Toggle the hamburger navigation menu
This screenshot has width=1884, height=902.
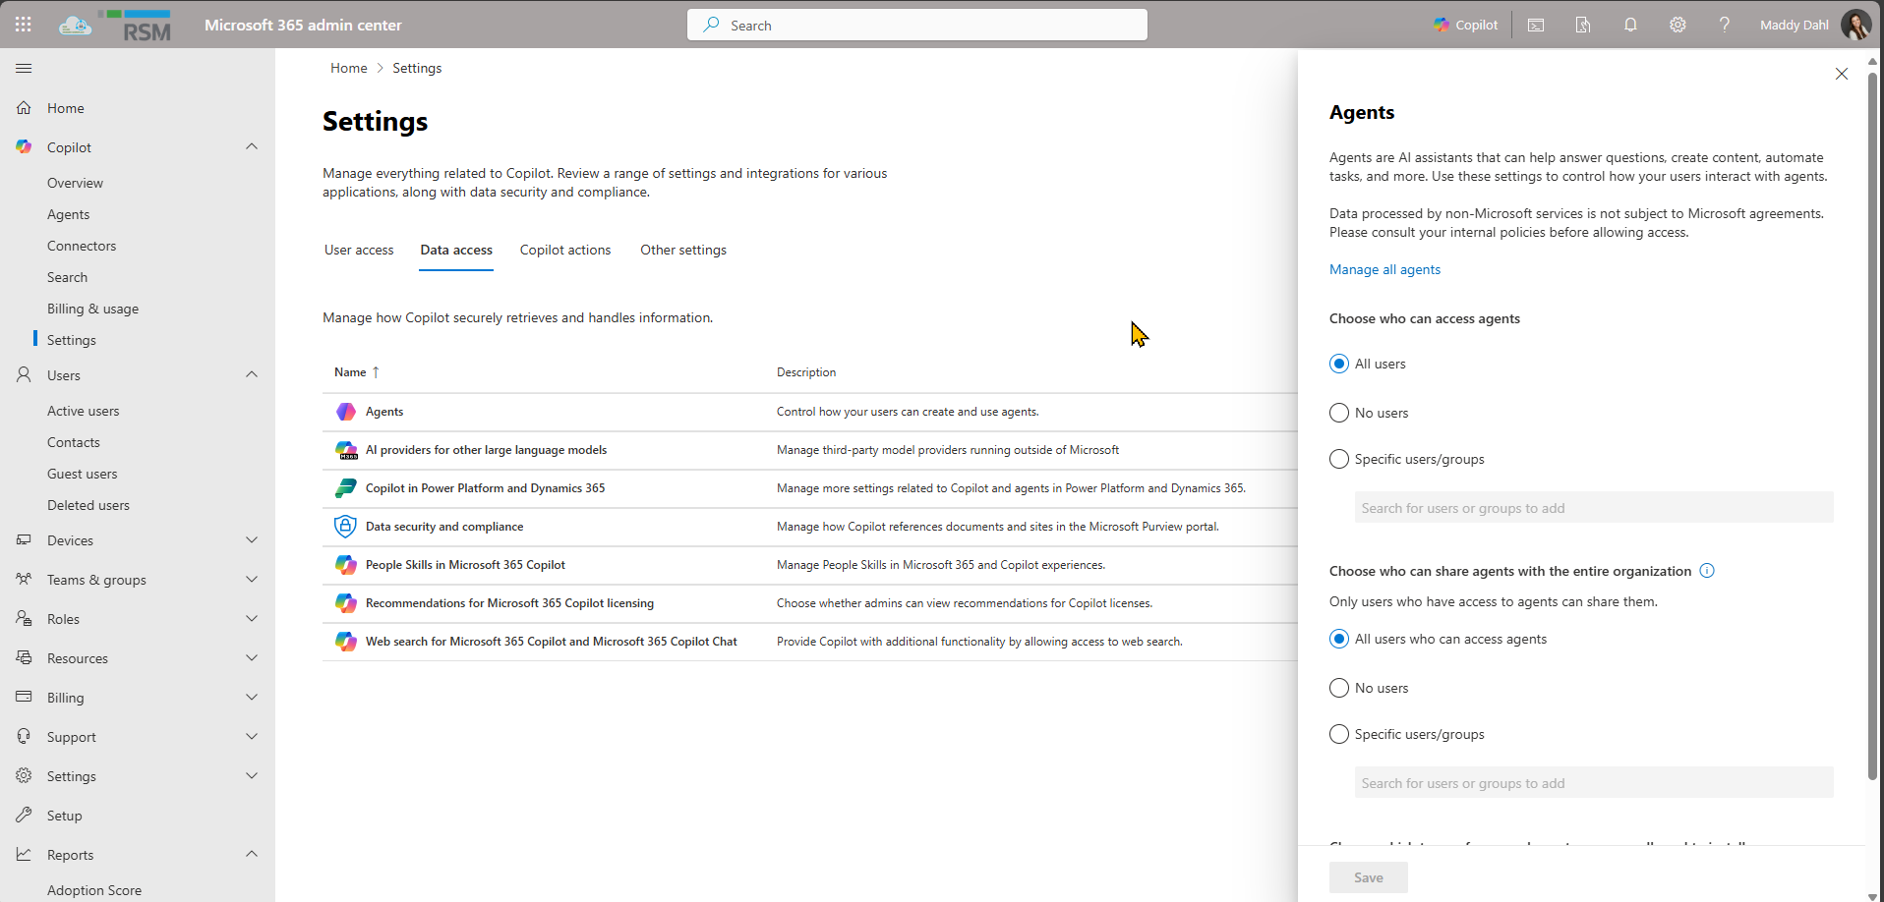24,69
